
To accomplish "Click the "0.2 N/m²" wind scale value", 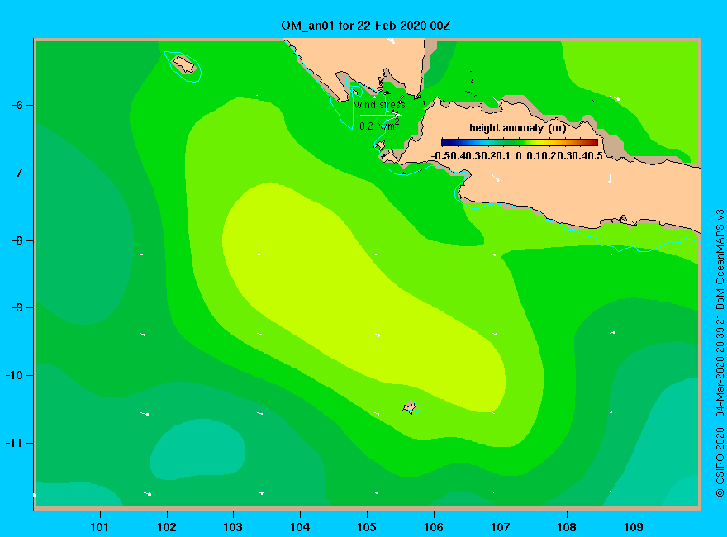I will 379,126.
